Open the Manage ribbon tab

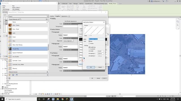pyautogui.click(x=76, y=4)
